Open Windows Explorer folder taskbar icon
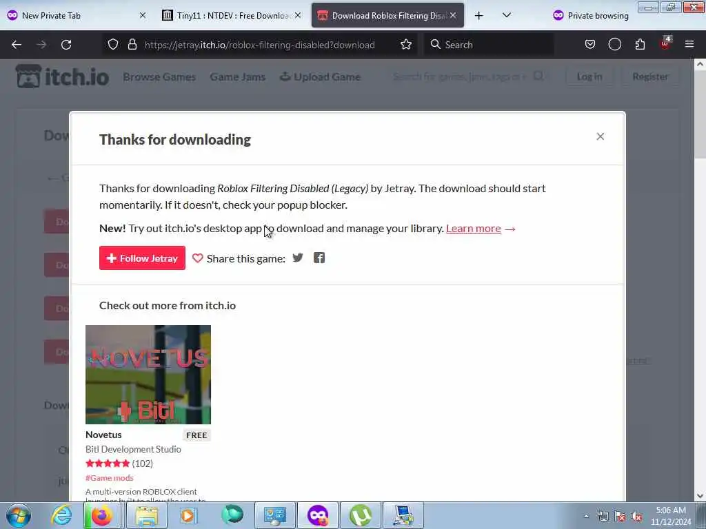 [x=146, y=515]
